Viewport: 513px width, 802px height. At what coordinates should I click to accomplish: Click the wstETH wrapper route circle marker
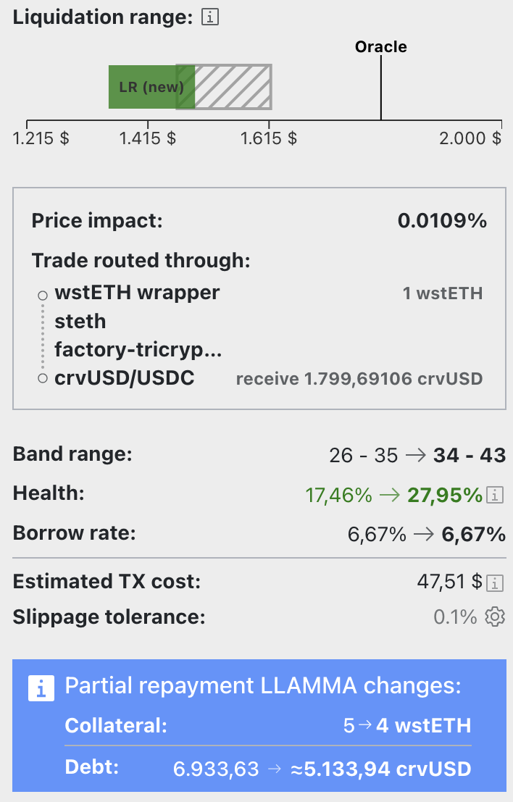pos(43,296)
